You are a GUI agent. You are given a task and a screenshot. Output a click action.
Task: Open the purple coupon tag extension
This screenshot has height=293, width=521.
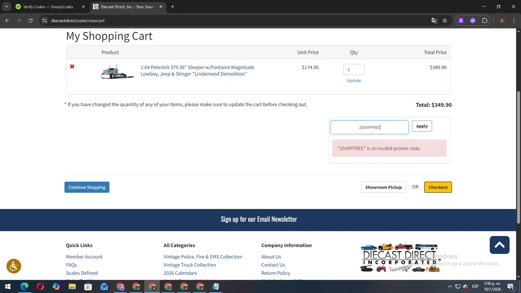point(473,20)
